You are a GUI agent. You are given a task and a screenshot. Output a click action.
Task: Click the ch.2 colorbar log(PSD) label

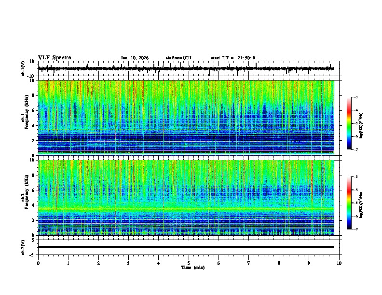tap(361, 205)
